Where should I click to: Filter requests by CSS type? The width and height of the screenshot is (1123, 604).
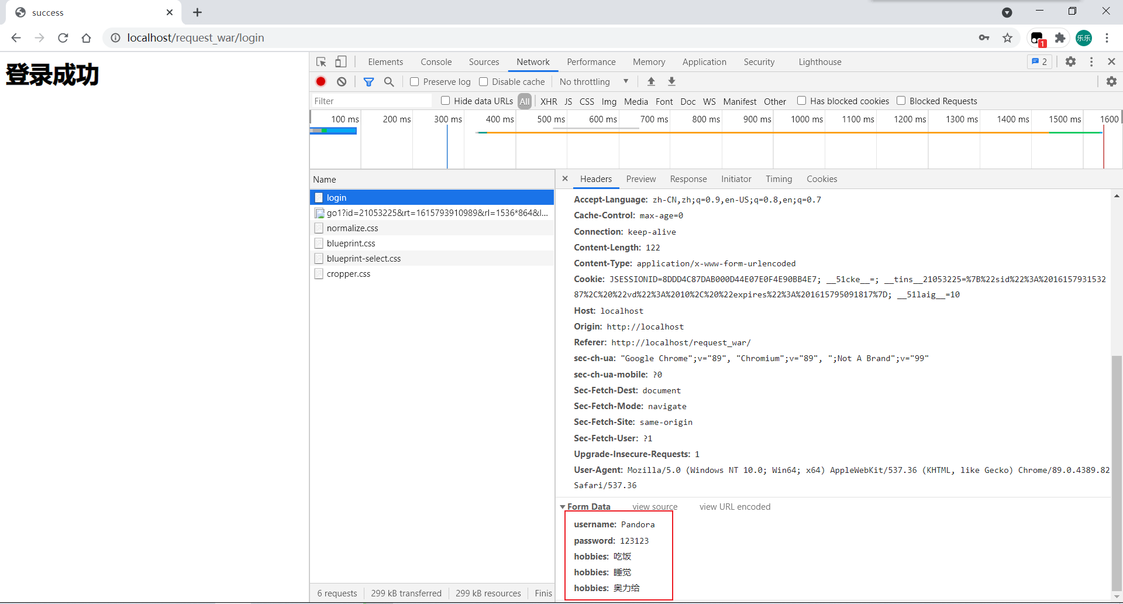click(587, 101)
